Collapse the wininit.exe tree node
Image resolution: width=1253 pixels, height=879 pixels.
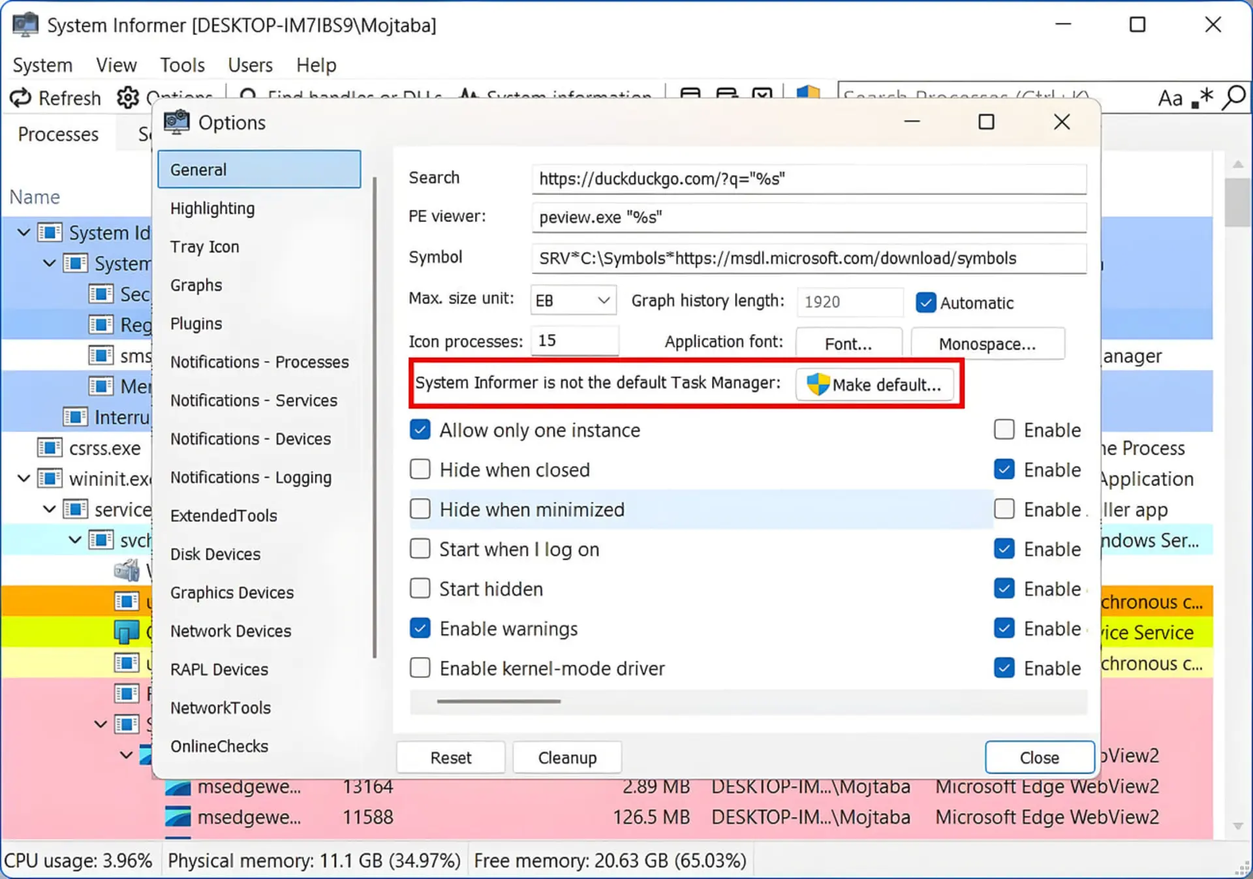click(x=23, y=478)
